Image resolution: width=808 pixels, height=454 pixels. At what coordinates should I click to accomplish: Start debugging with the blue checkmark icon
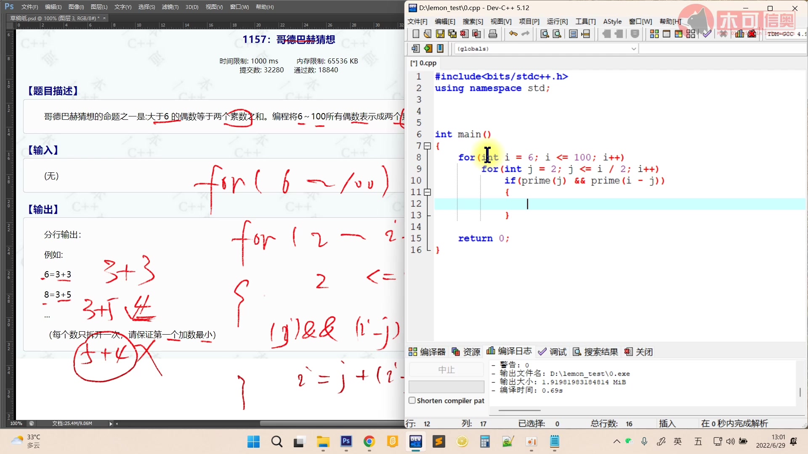click(x=707, y=34)
